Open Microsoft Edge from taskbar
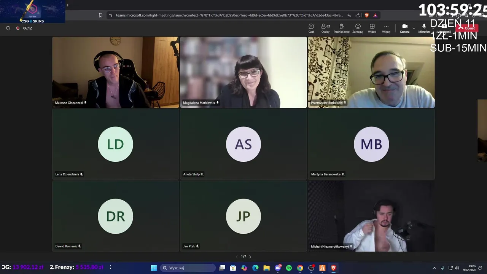Image resolution: width=487 pixels, height=274 pixels. coord(255,268)
